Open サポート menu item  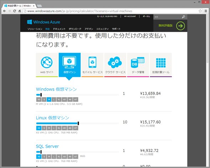click(x=116, y=29)
